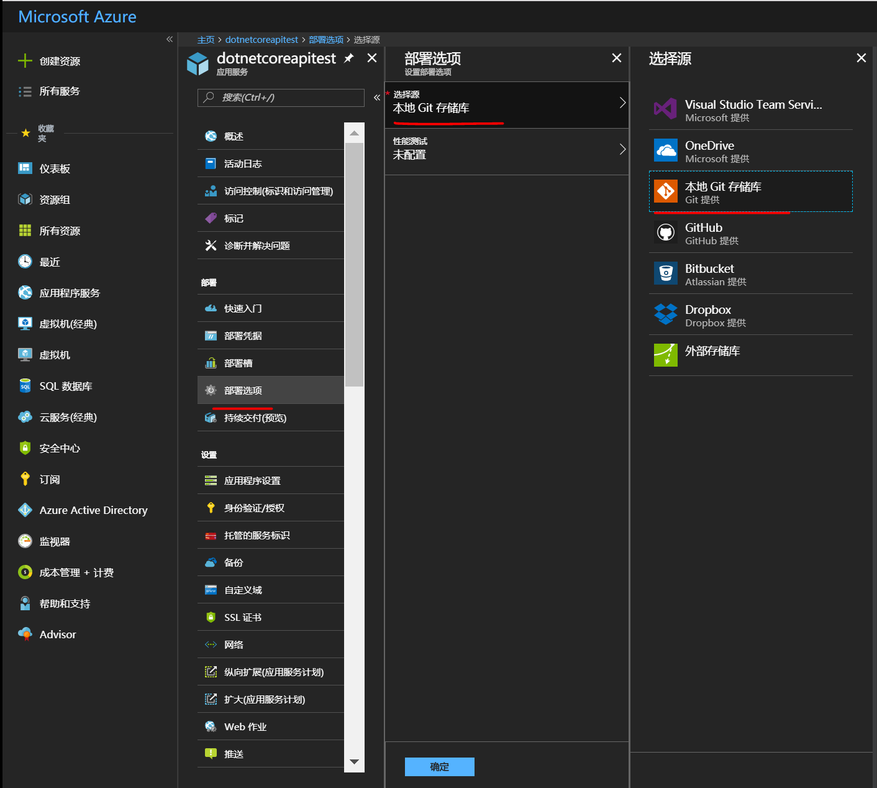
Task: Click the Azure Active Directory icon
Action: [25, 510]
